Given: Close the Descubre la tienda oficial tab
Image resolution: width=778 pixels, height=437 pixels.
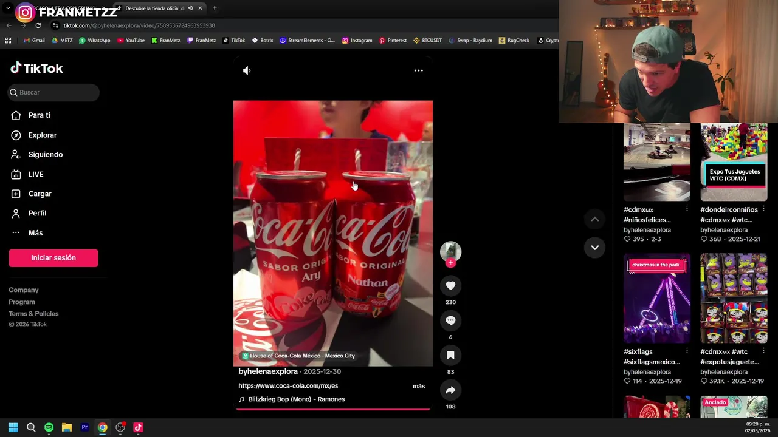Looking at the screenshot, I should [200, 8].
